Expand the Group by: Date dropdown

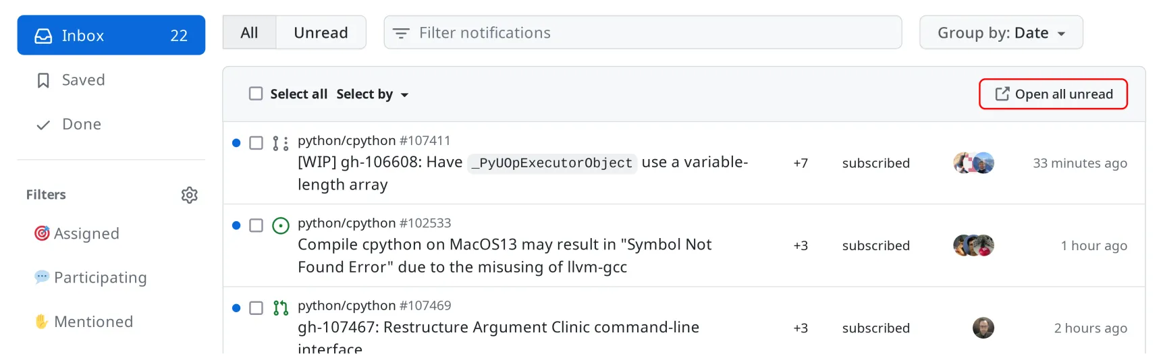pos(1001,33)
